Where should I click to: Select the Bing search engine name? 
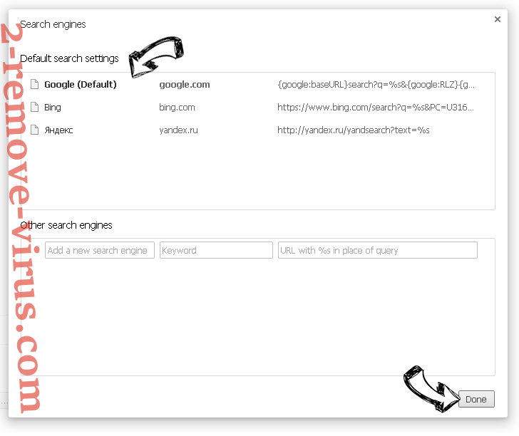pyautogui.click(x=53, y=107)
